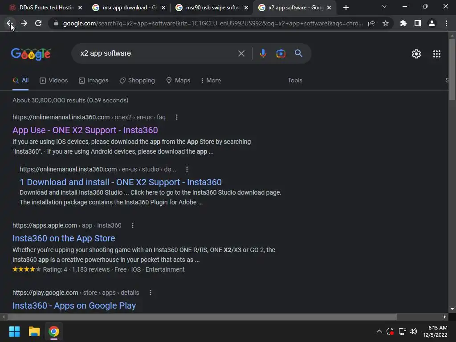Close the msr app download tab
This screenshot has height=342, width=456.
[x=163, y=8]
